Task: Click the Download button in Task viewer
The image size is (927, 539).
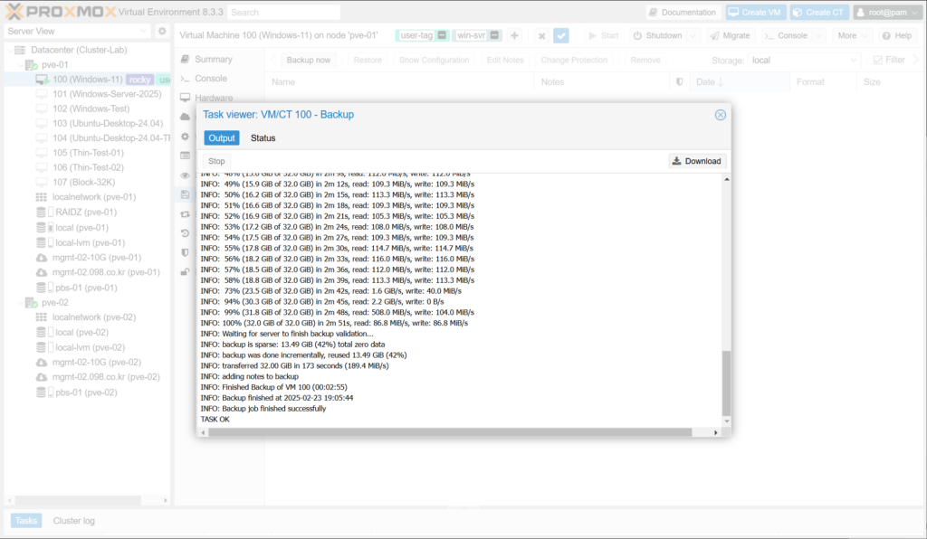Action: pos(697,161)
